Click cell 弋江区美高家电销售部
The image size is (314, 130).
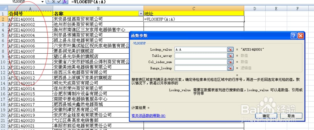tap(91, 120)
